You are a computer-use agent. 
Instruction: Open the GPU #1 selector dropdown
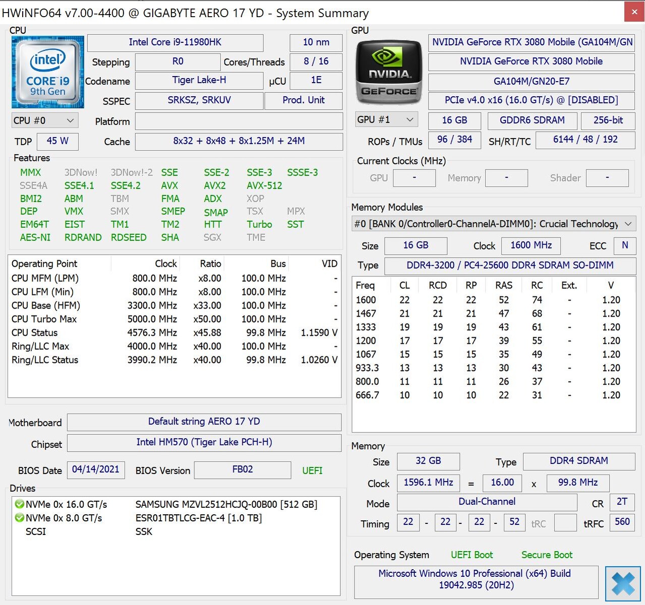[x=387, y=119]
